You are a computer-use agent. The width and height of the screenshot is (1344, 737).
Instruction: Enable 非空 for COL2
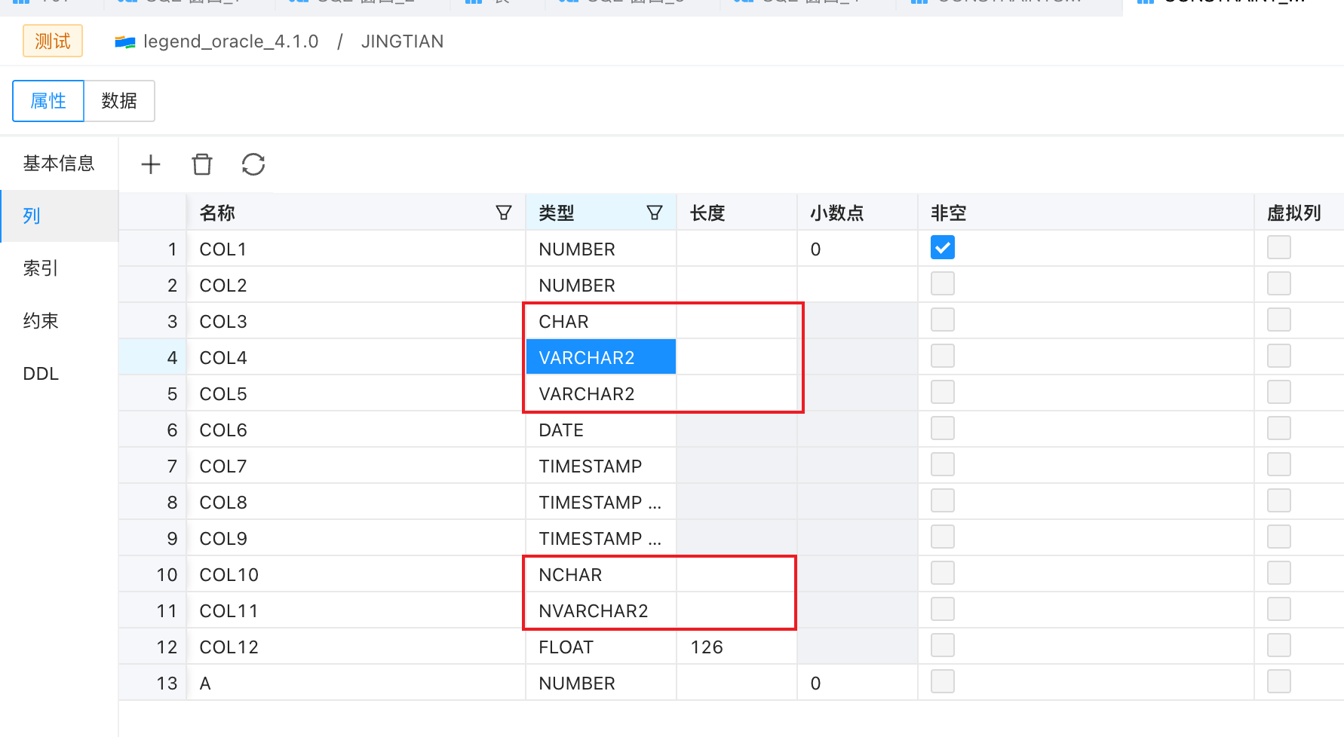coord(942,283)
